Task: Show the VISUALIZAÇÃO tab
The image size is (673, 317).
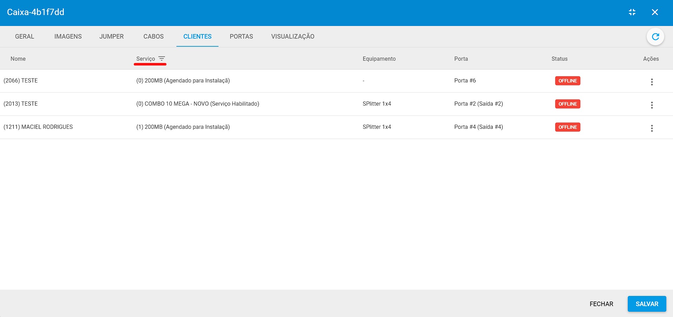Action: pos(293,37)
